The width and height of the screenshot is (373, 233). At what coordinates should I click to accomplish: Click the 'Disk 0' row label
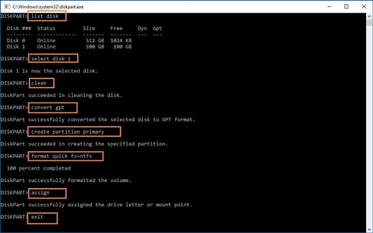pos(15,40)
